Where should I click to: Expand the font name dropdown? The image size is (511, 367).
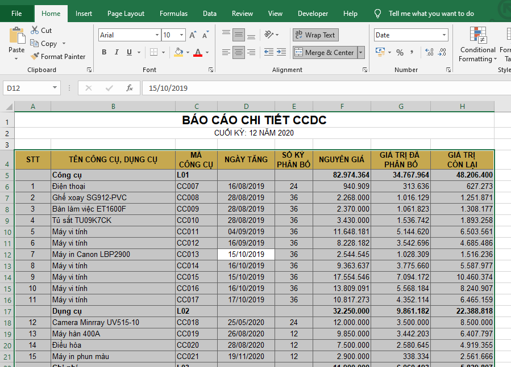coord(157,35)
